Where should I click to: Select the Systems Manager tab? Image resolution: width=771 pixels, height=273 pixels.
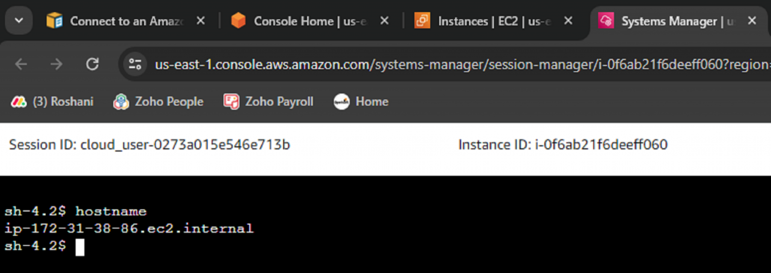click(670, 21)
